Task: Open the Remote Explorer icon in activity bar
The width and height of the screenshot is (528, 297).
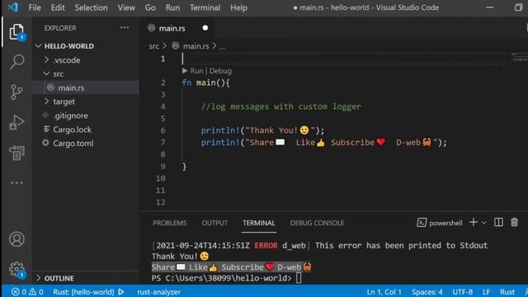Action: [16, 153]
